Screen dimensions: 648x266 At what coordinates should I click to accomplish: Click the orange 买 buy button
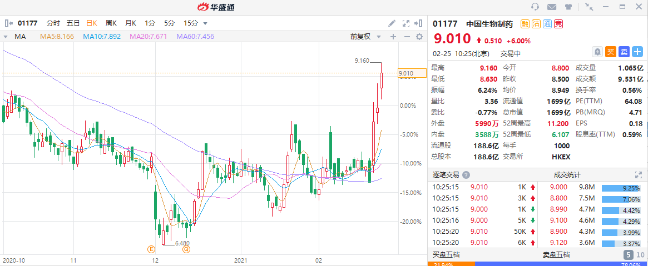pos(610,52)
